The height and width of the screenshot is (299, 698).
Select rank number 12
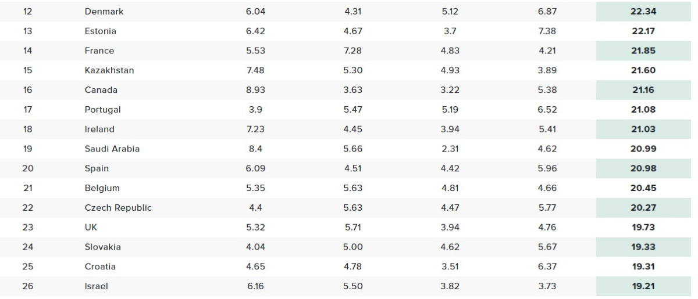(28, 12)
